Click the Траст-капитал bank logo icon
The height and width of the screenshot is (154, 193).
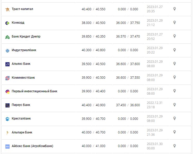click(7, 9)
